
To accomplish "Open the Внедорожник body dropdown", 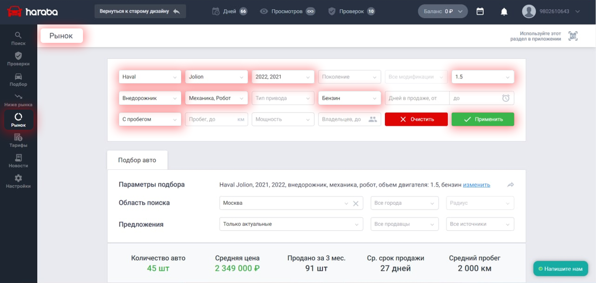I will (x=150, y=98).
